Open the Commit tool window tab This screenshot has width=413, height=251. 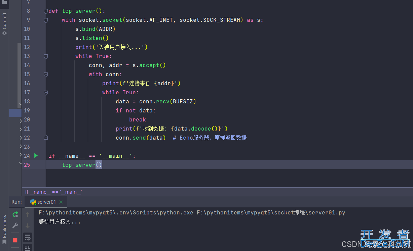pos(4,23)
